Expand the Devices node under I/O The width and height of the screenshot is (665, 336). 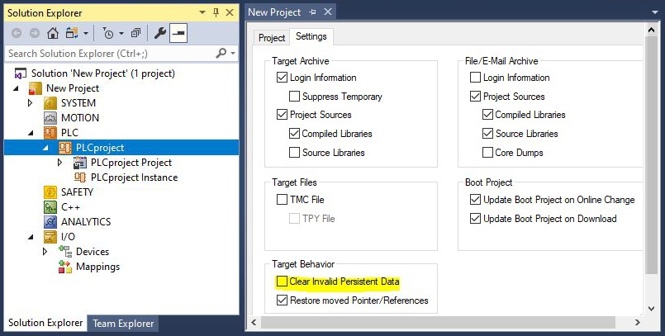45,252
